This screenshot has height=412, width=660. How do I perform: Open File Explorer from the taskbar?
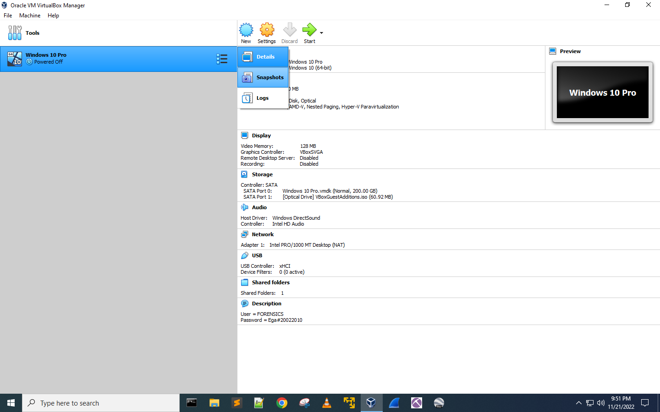point(214,403)
